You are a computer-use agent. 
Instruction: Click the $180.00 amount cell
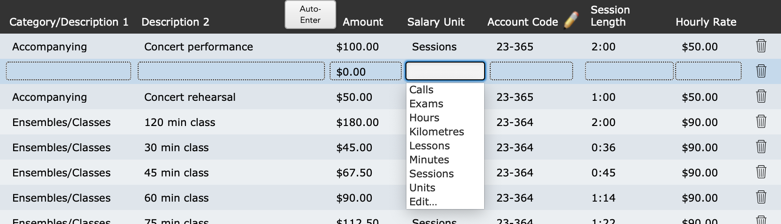tap(357, 122)
